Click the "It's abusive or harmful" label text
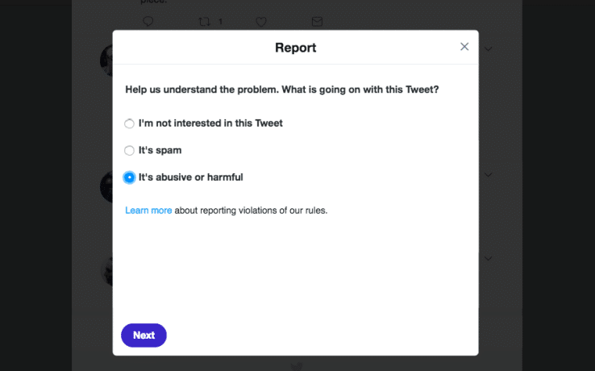The height and width of the screenshot is (371, 595). pyautogui.click(x=190, y=177)
